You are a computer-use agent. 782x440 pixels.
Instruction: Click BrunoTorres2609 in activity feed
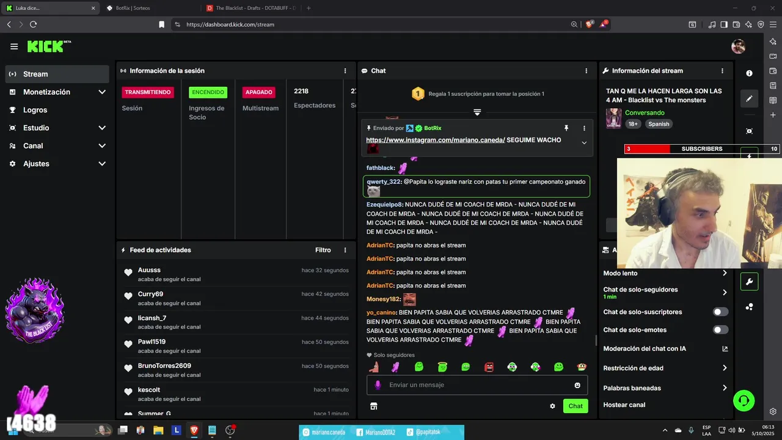click(164, 366)
